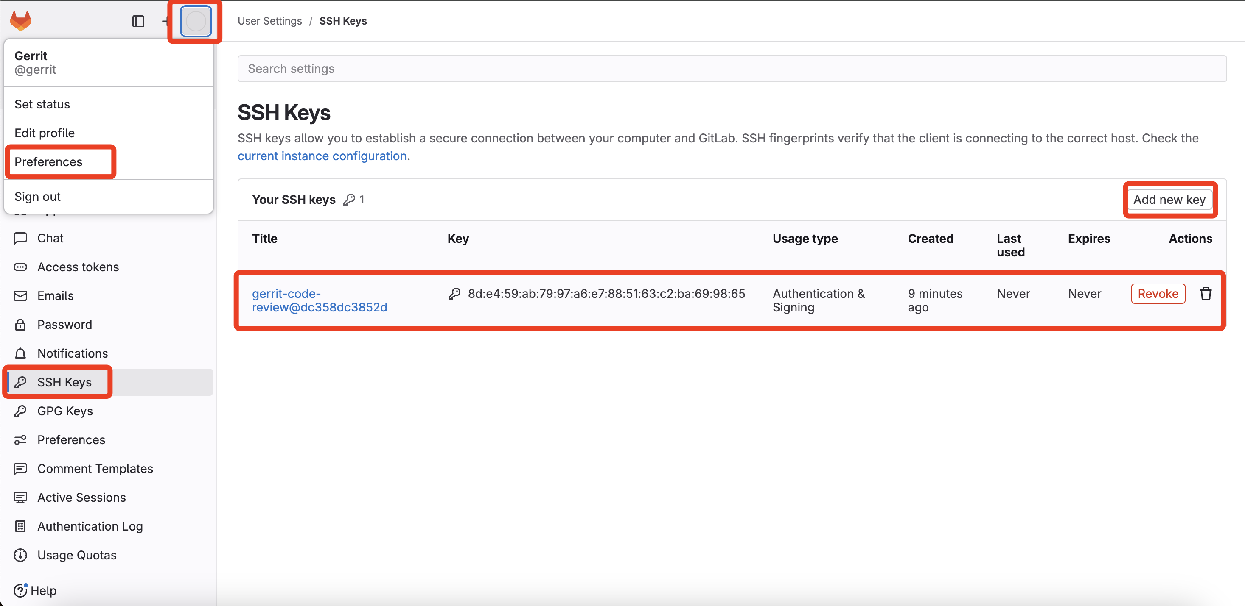Viewport: 1245px width, 606px height.
Task: Choose Set status from user menu
Action: point(42,104)
